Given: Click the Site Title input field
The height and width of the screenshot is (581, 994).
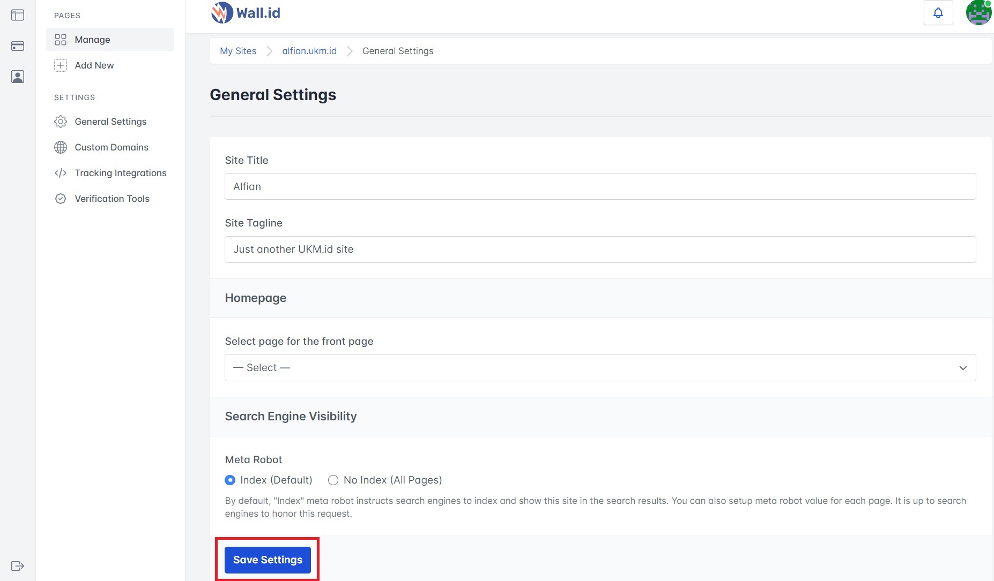Looking at the screenshot, I should (x=600, y=186).
